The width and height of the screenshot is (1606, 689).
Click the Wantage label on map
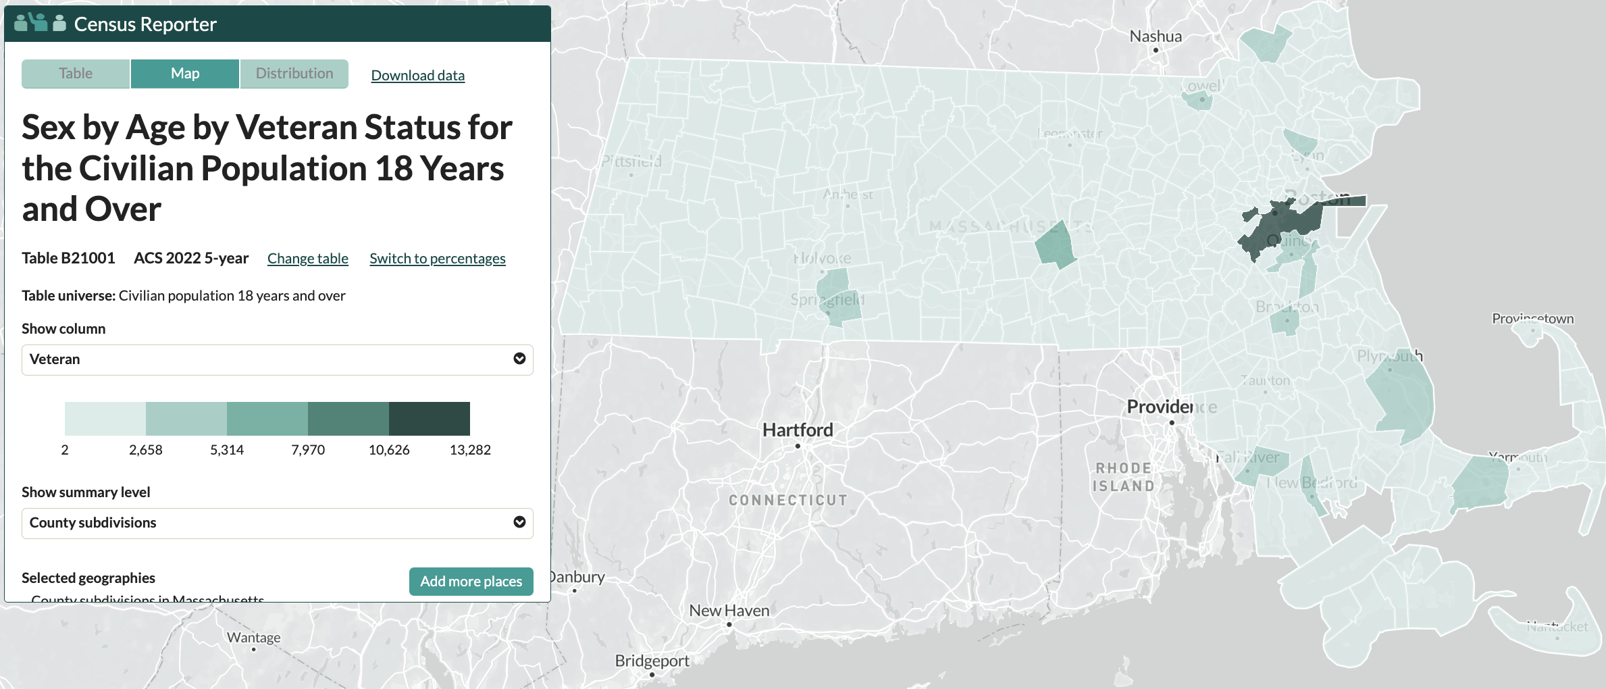(x=253, y=638)
